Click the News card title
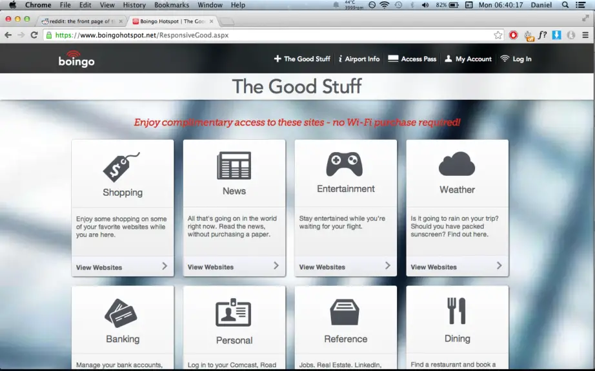595x371 pixels. [234, 191]
